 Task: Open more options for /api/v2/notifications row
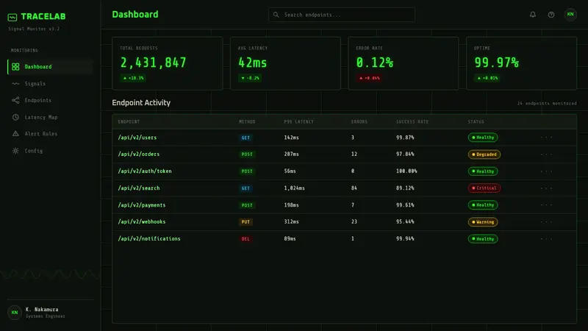point(546,238)
